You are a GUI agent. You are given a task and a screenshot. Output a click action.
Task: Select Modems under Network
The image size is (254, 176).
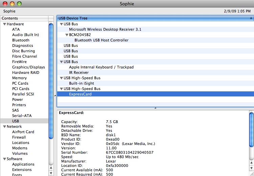click(20, 148)
